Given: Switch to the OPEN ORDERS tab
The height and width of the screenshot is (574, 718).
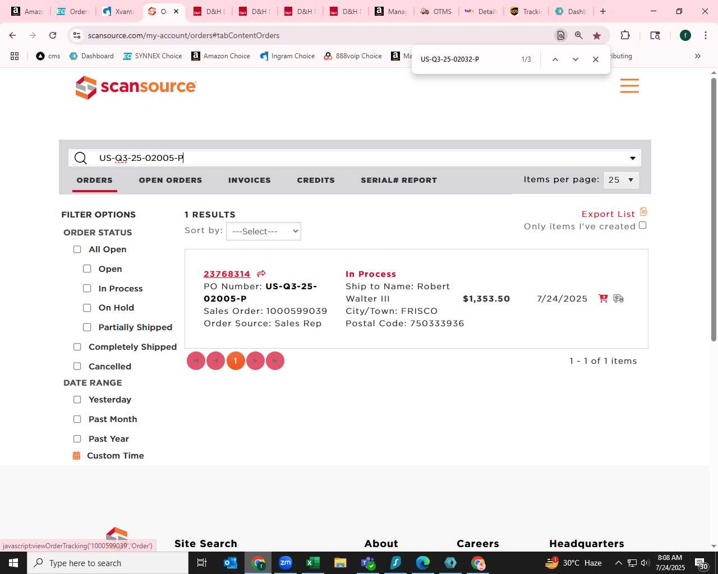Looking at the screenshot, I should pyautogui.click(x=171, y=180).
